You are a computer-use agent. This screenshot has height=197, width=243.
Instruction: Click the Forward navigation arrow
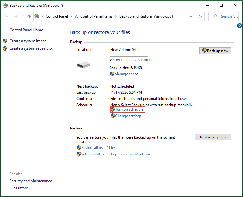(16, 16)
